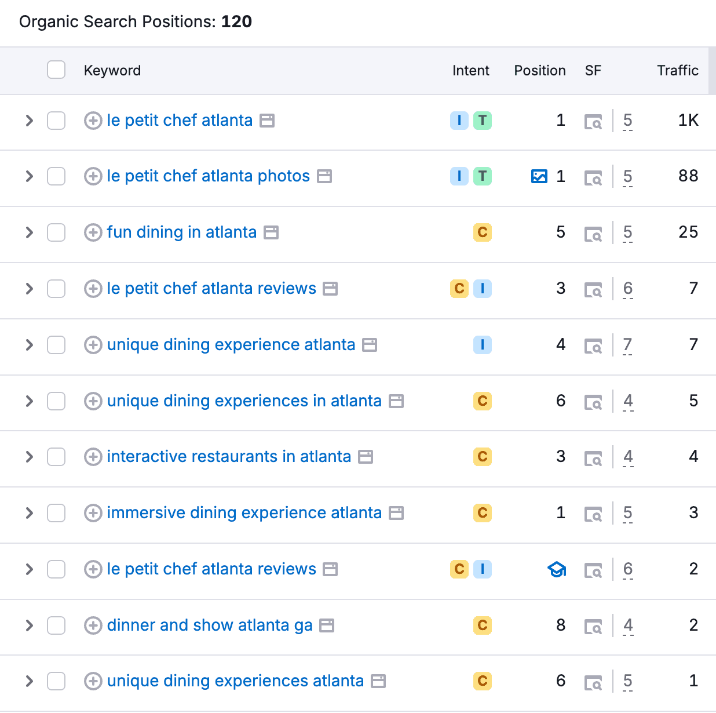716x713 pixels.
Task: Check the box for 'dinner and show atlanta ga'
Action: pyautogui.click(x=56, y=625)
